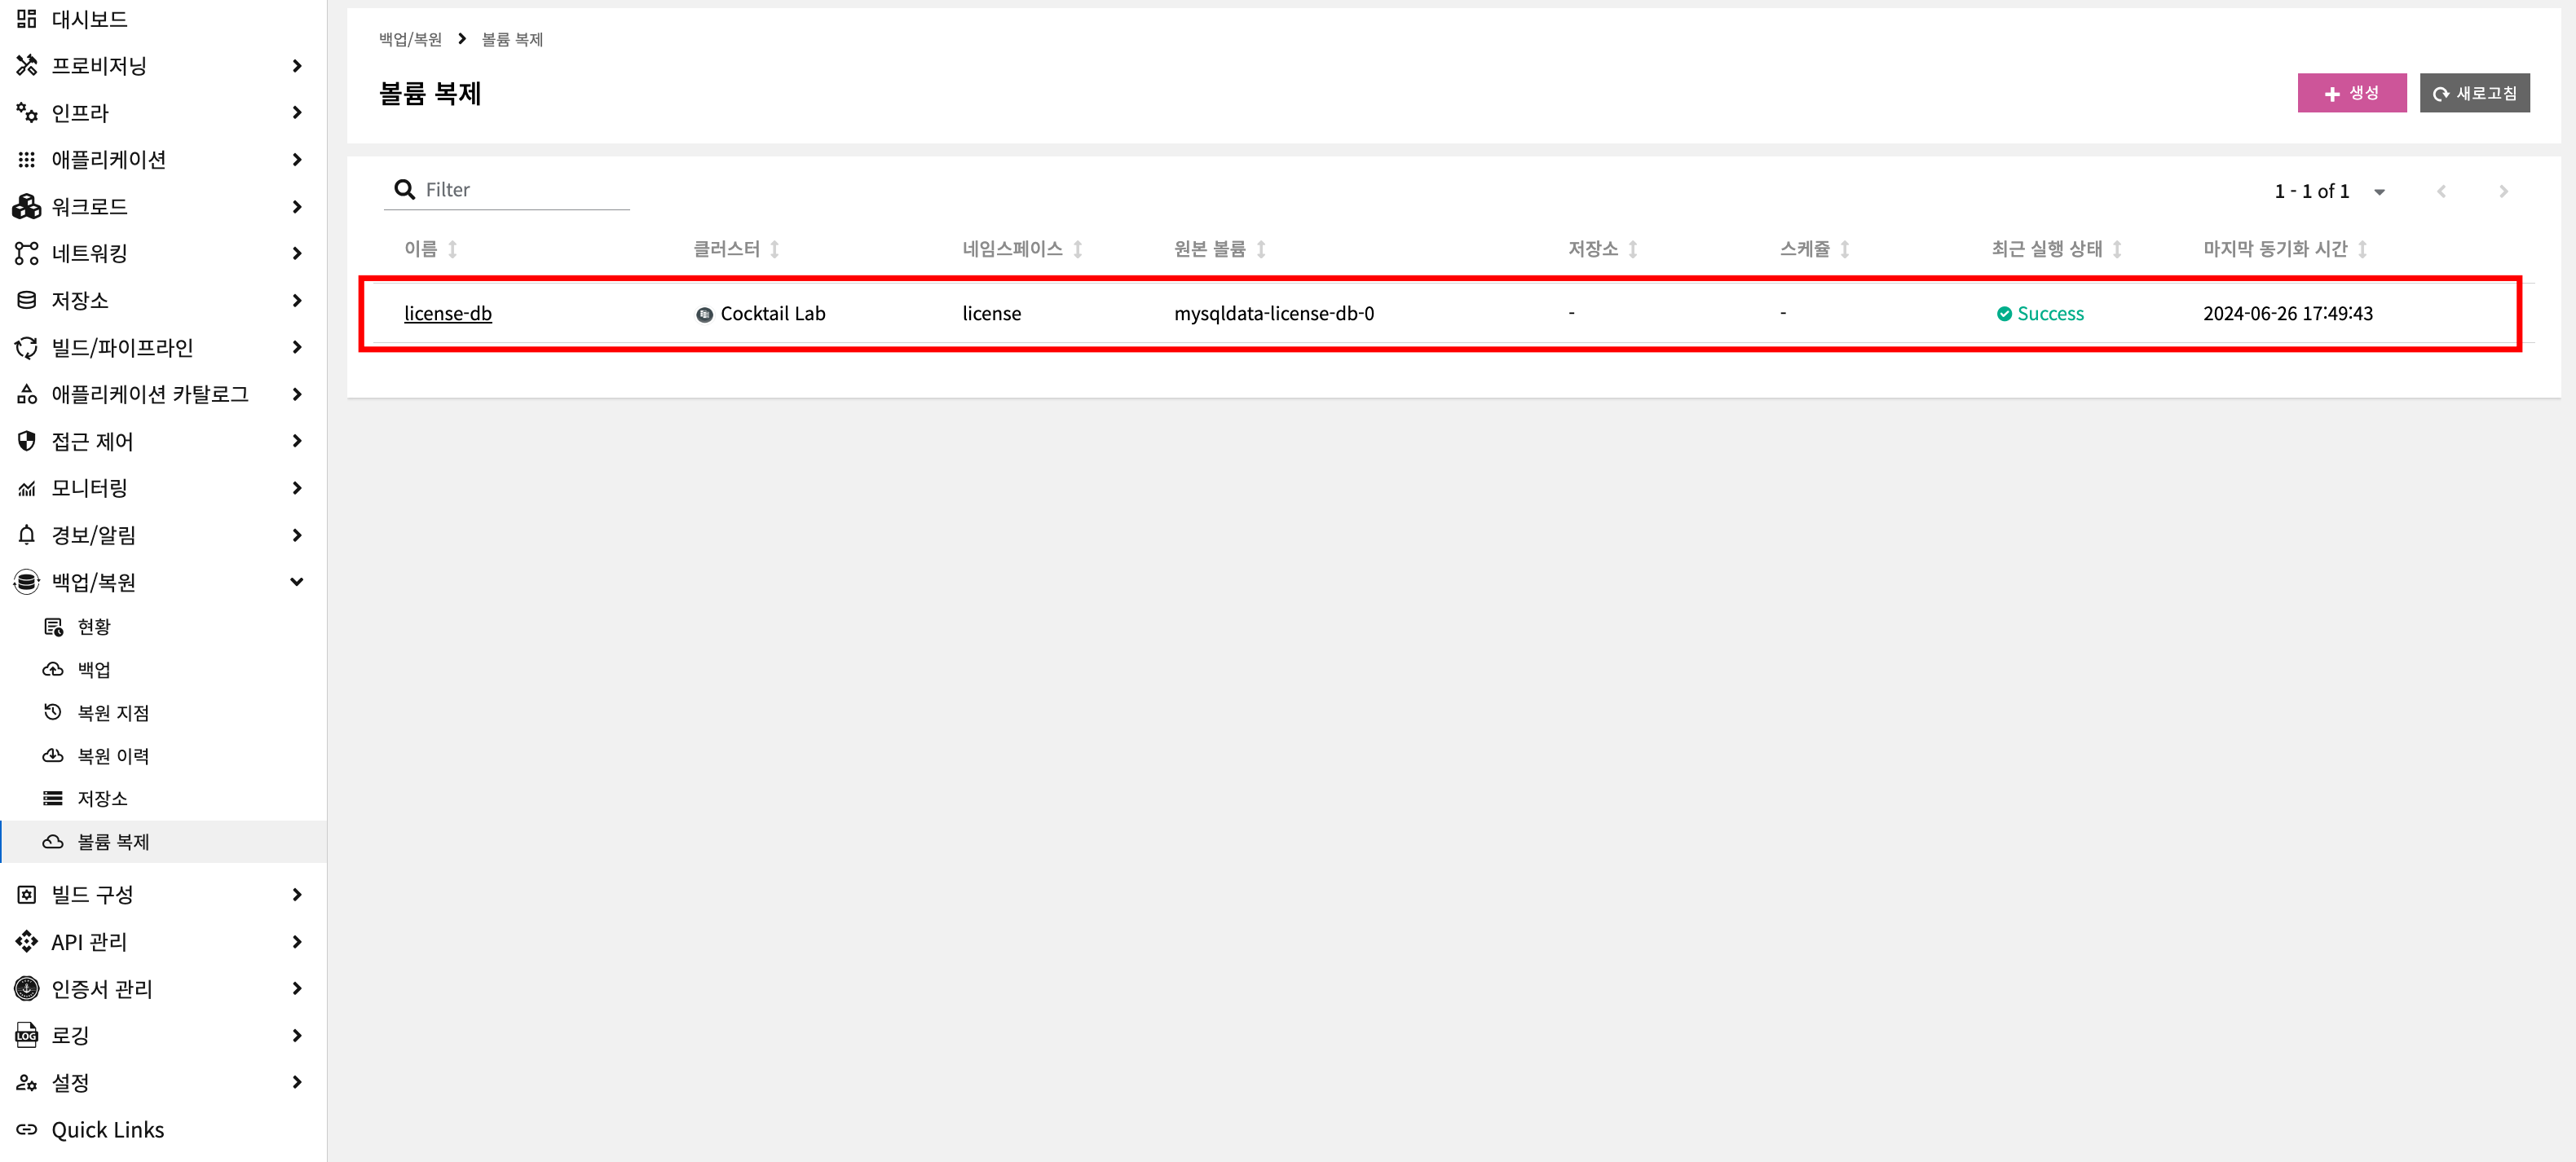The image size is (2576, 1162).
Task: Open the rows-per-page dropdown arrow
Action: pos(2380,192)
